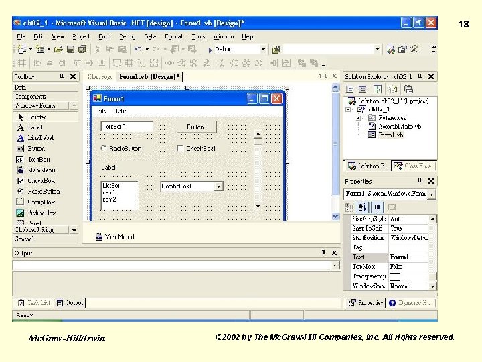The width and height of the screenshot is (482, 362).
Task: Open the Help menu
Action: pyautogui.click(x=248, y=37)
